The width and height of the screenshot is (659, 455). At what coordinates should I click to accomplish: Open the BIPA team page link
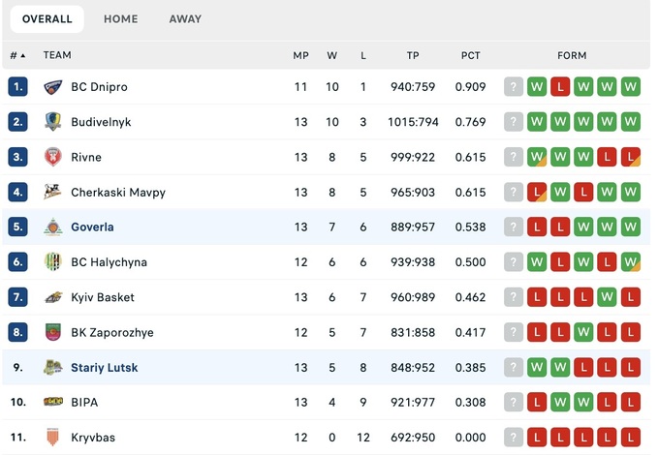tap(84, 403)
